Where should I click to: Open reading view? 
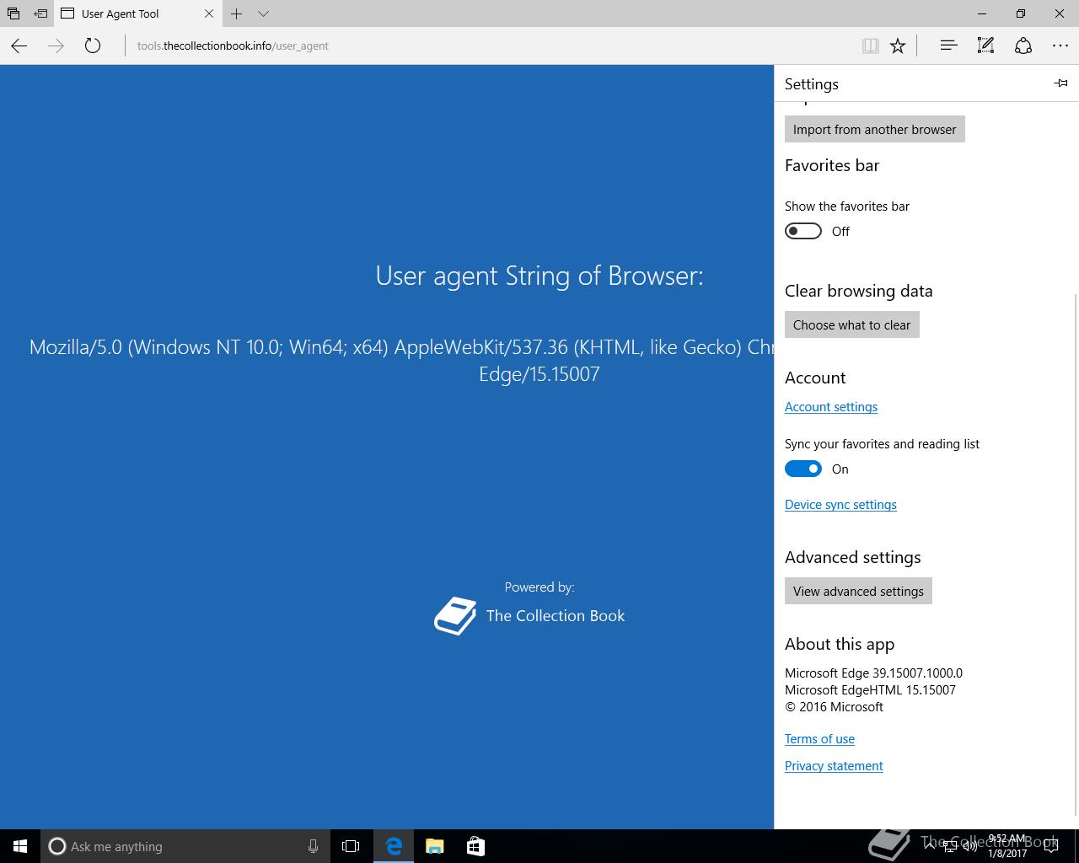870,46
